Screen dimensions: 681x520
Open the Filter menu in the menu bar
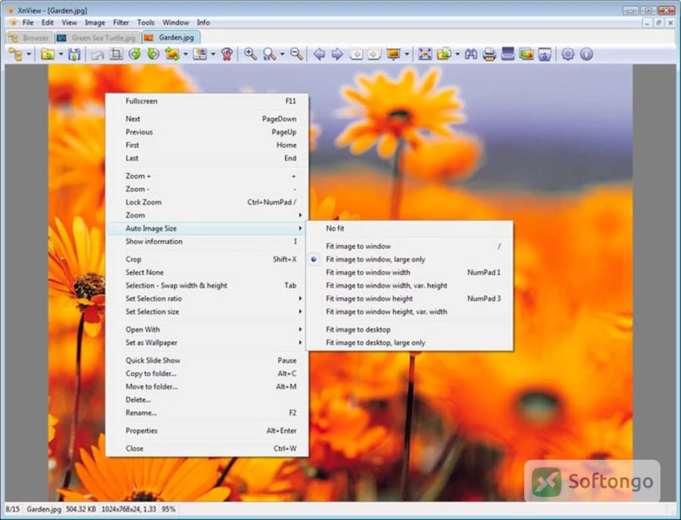[121, 23]
